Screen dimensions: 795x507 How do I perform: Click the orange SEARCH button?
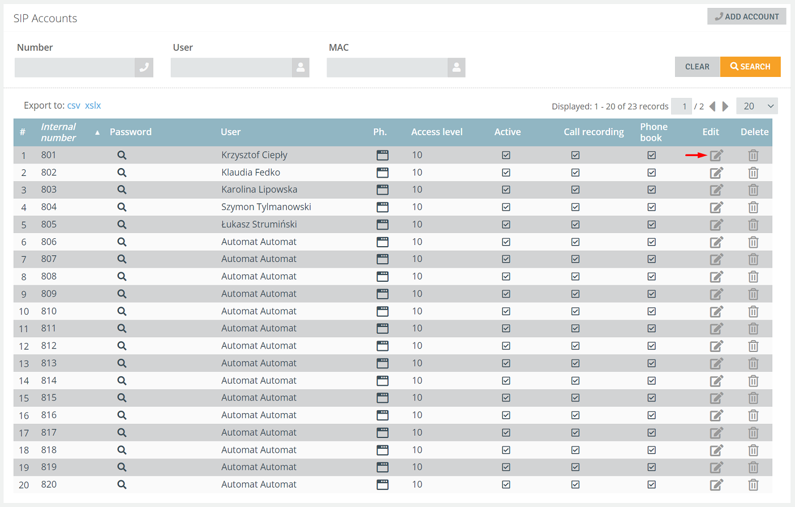pyautogui.click(x=750, y=67)
